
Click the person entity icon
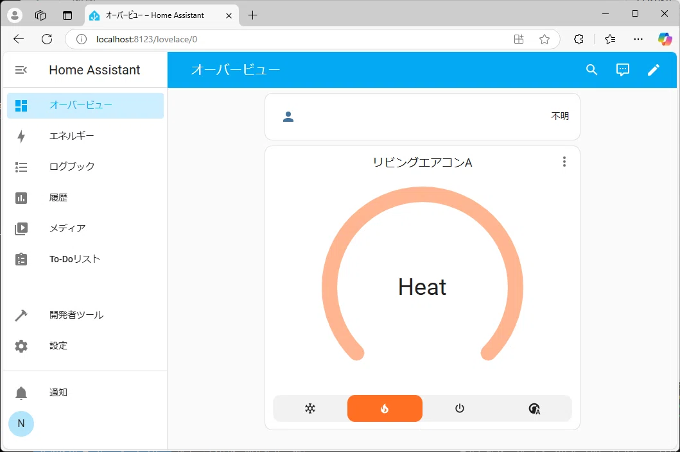288,117
